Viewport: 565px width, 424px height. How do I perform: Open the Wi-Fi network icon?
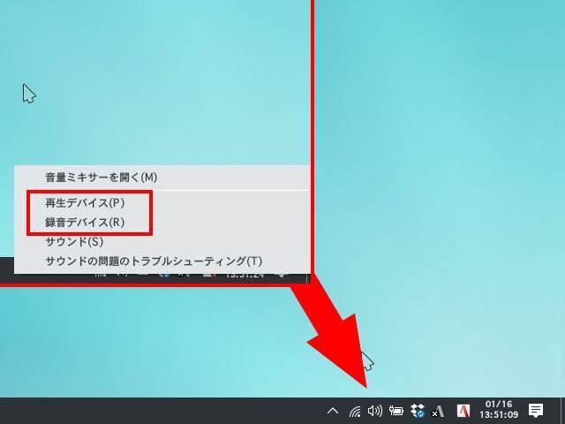pos(355,411)
